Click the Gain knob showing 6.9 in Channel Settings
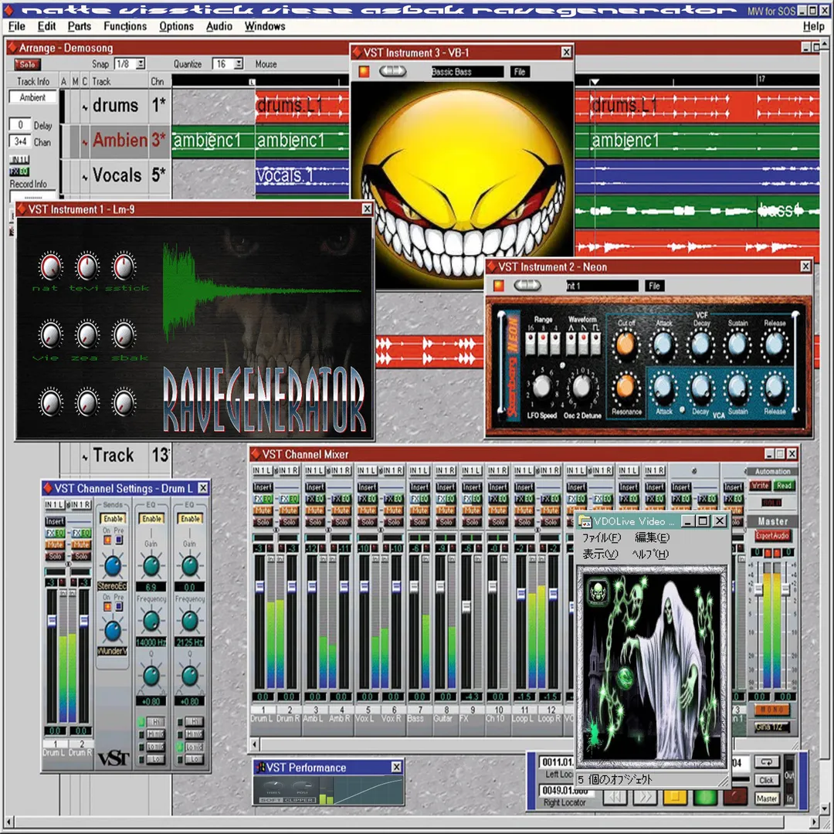 pos(151,566)
